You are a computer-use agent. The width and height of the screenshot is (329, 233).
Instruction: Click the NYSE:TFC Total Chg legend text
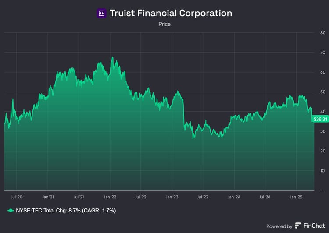click(x=65, y=211)
